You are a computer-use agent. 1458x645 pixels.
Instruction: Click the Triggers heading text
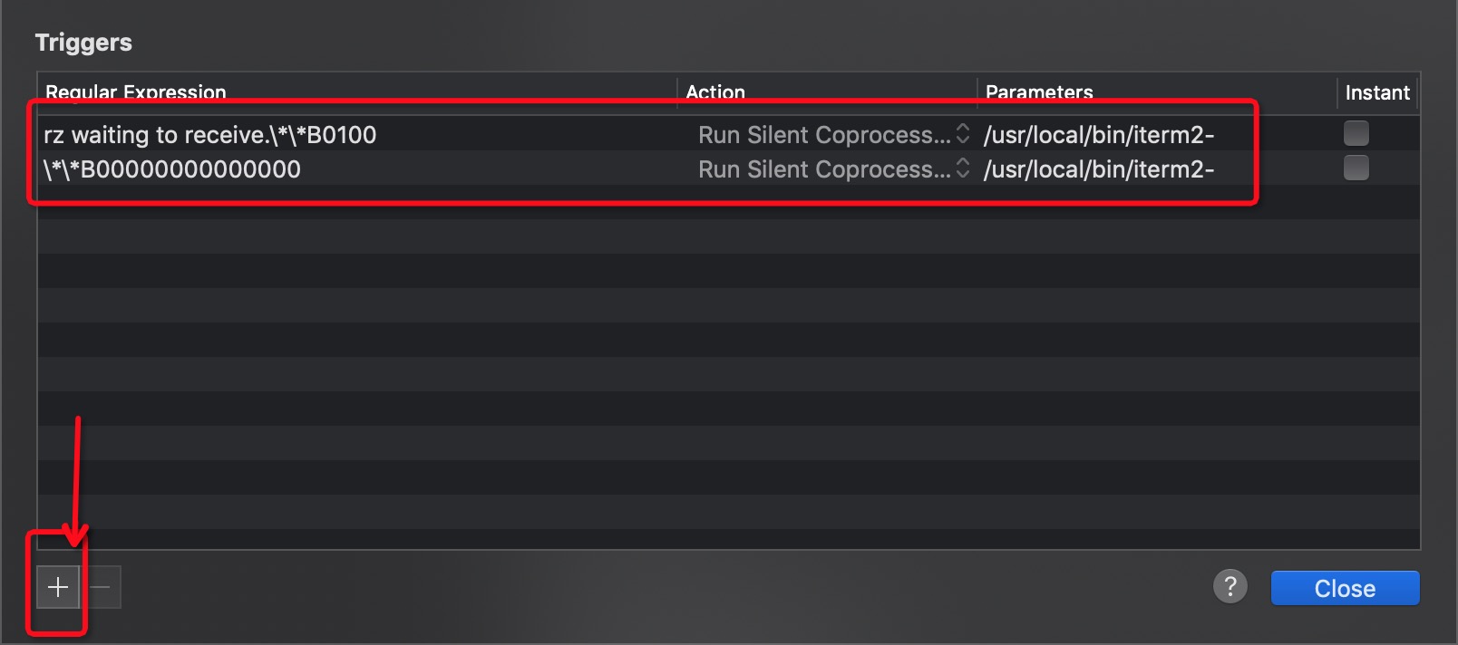tap(83, 43)
